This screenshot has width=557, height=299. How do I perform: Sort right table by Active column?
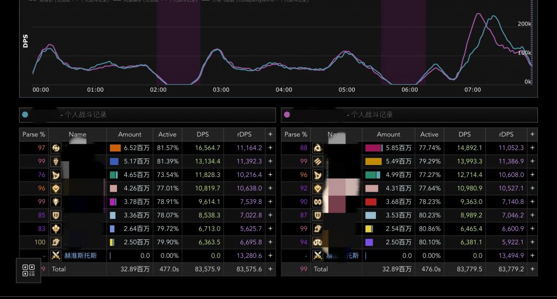(429, 134)
